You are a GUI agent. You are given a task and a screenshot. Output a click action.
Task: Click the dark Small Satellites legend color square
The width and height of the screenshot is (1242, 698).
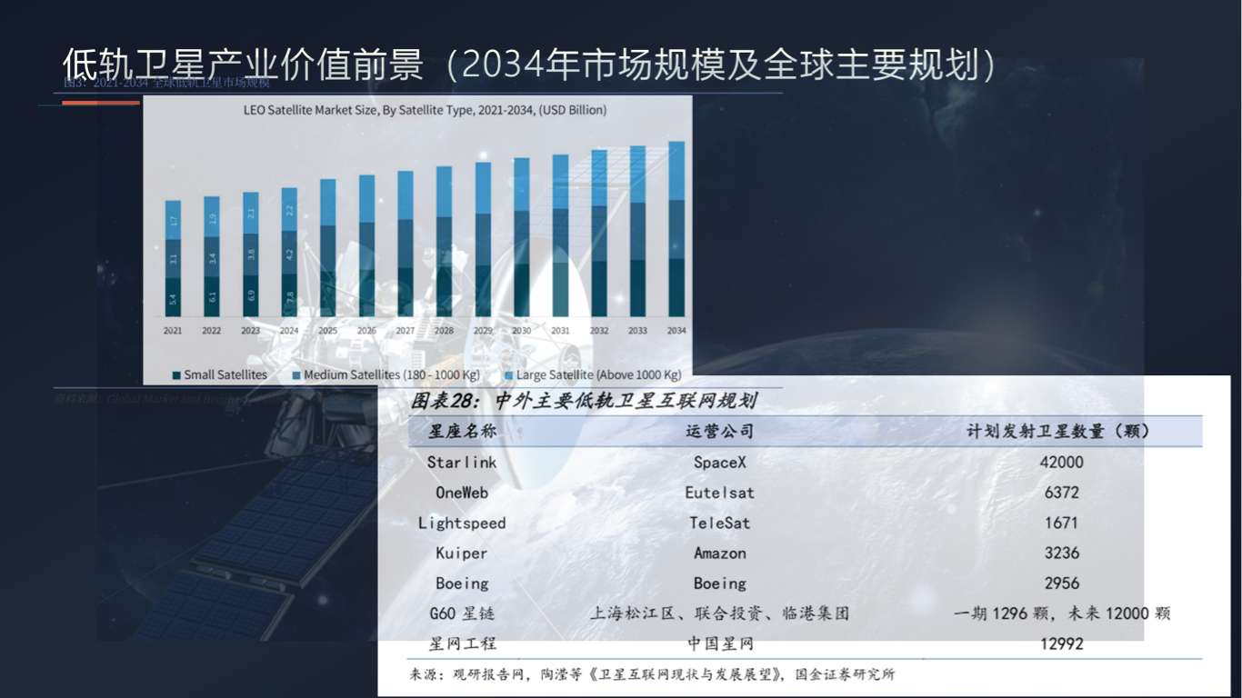click(176, 375)
